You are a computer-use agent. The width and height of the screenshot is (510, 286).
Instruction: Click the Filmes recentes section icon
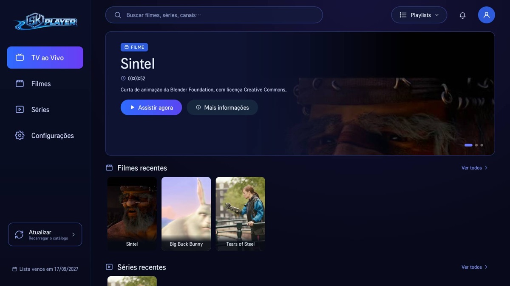pos(109,168)
